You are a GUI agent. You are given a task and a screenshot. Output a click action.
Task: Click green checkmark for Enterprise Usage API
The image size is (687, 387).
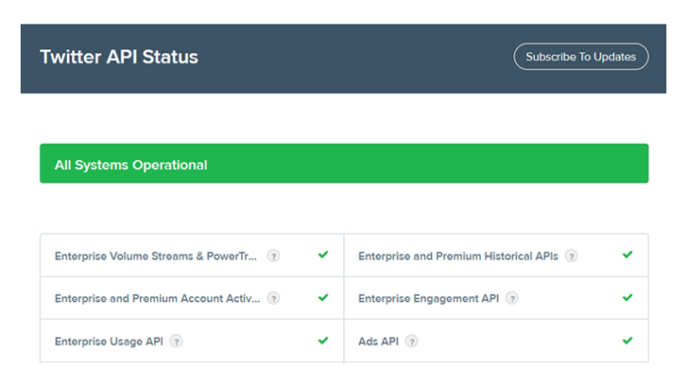(x=324, y=341)
